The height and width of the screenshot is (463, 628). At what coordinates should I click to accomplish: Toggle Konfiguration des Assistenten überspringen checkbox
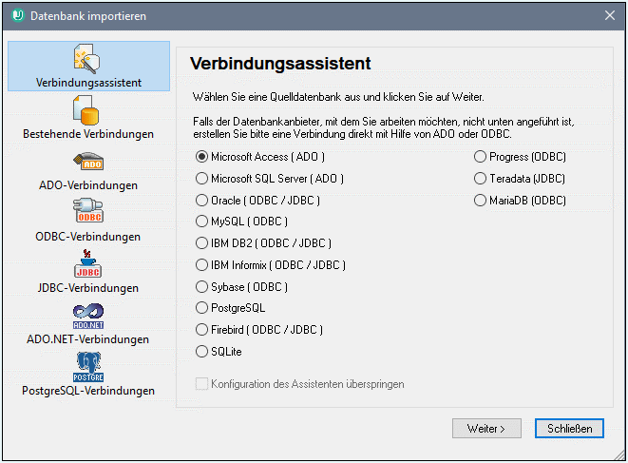[x=201, y=384]
